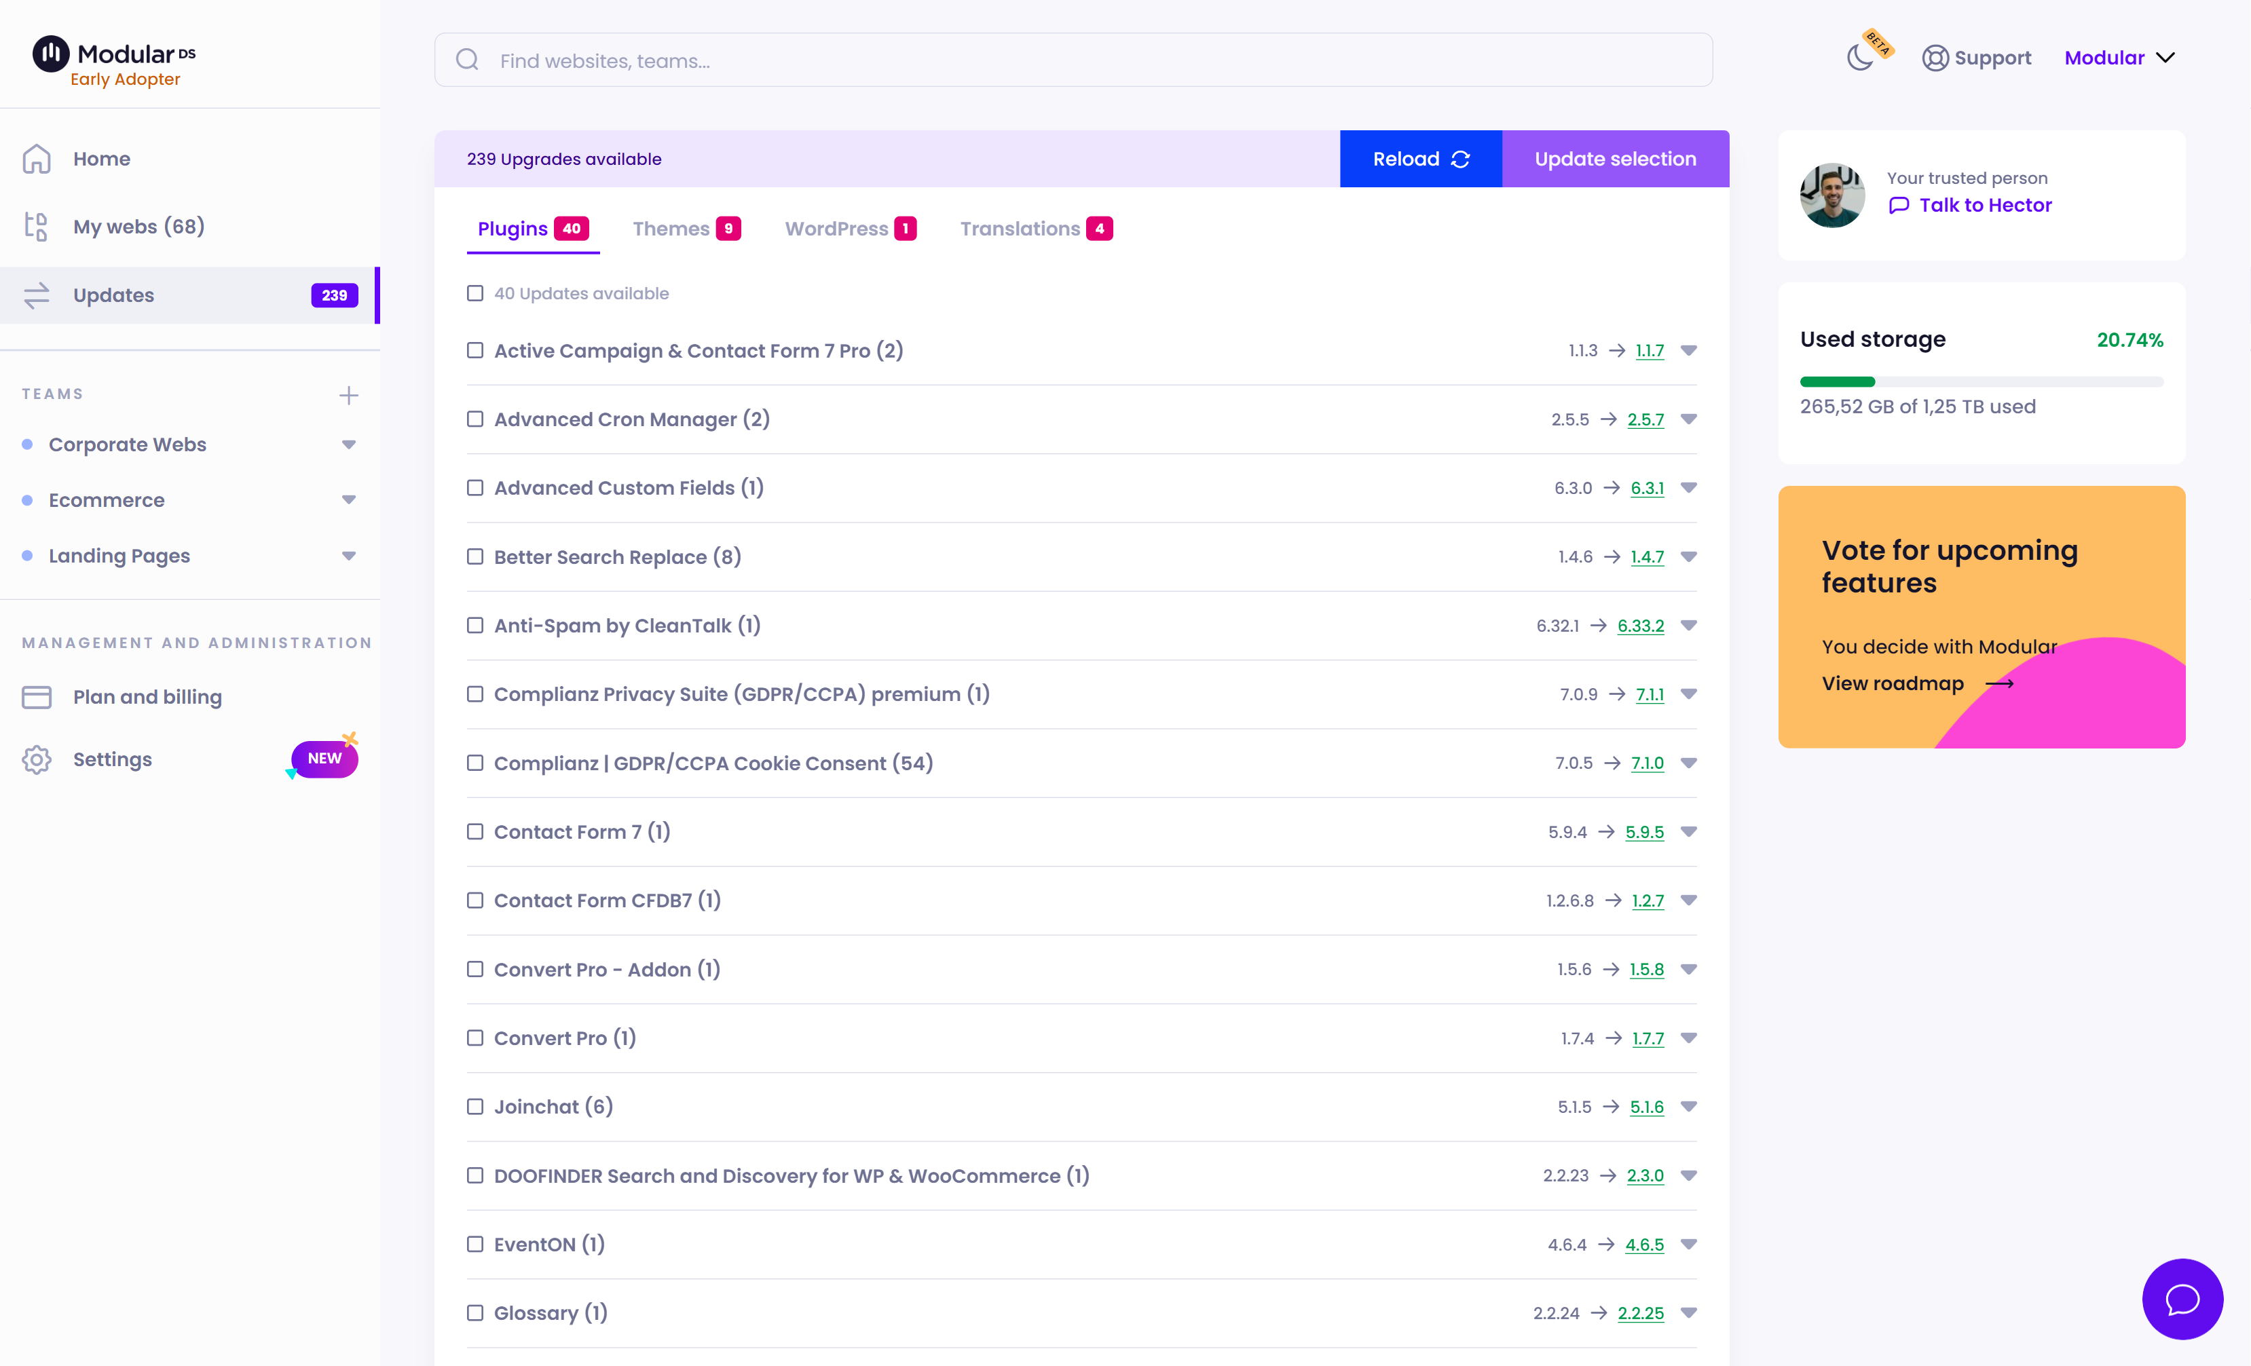The image size is (2251, 1366).
Task: Select the Better Search Replace checkbox
Action: coord(475,556)
